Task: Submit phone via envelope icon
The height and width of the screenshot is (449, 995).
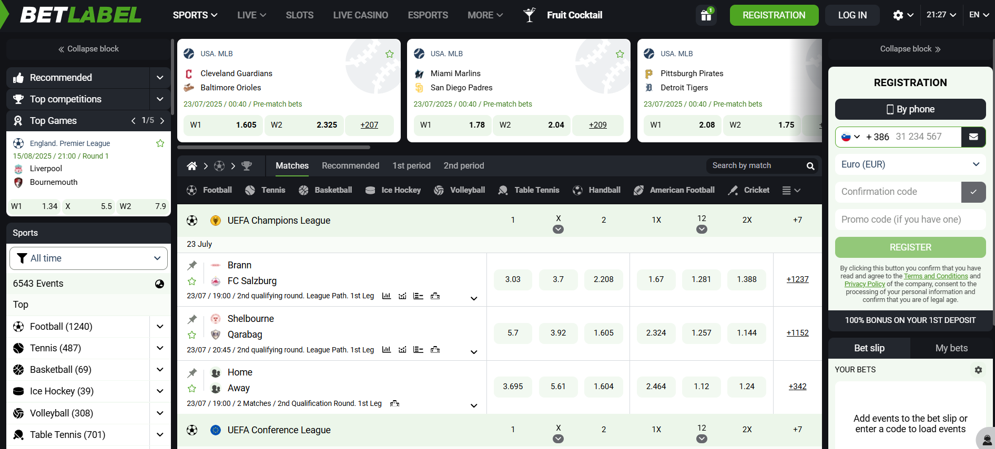Action: [973, 137]
